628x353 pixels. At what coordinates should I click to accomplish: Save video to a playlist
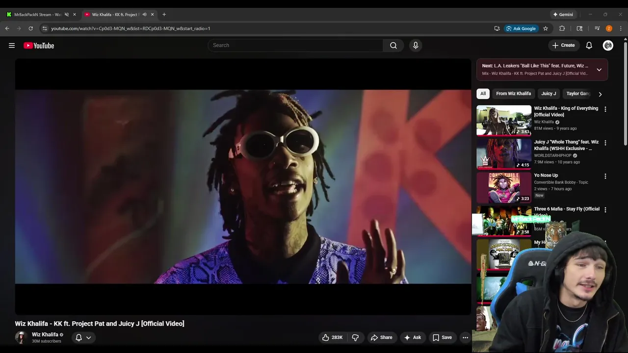point(442,337)
